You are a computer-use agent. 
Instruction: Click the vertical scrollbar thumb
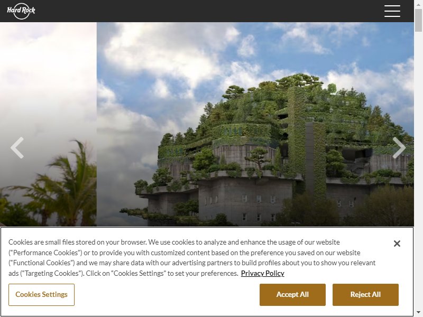tap(418, 21)
